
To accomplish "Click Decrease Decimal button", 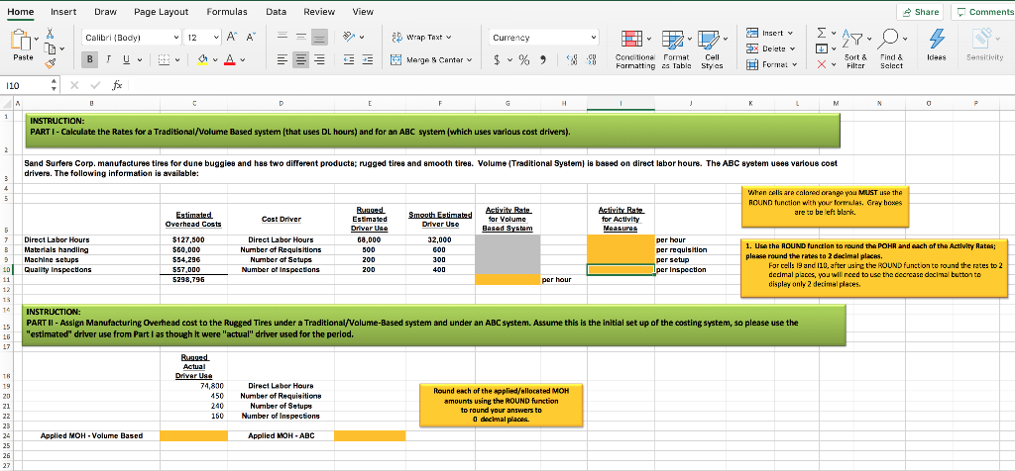I will coord(592,60).
